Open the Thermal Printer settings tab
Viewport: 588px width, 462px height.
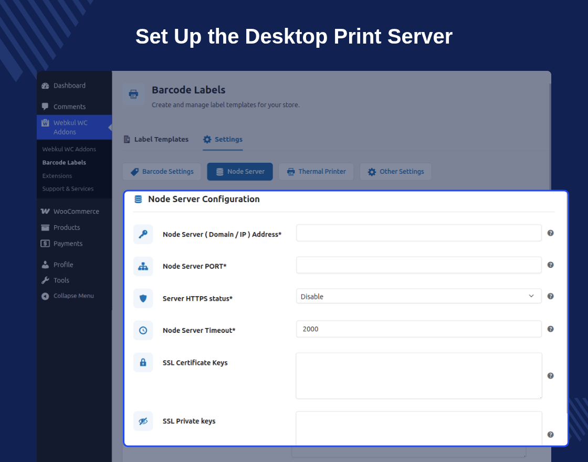tap(316, 172)
